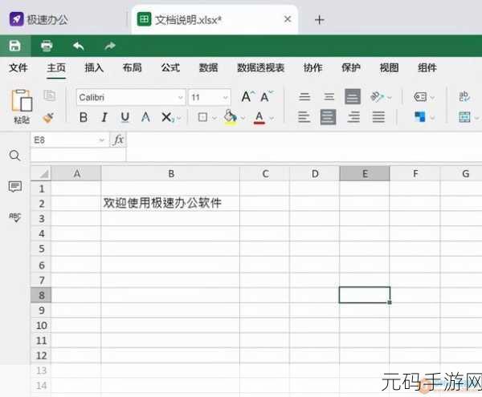482x397 pixels.
Task: Click the paste clipboard icon
Action: (x=22, y=100)
